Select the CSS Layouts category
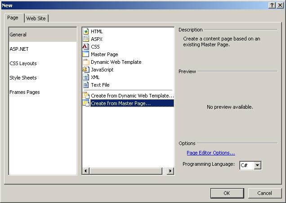Image resolution: width=286 pixels, height=203 pixels. click(43, 63)
